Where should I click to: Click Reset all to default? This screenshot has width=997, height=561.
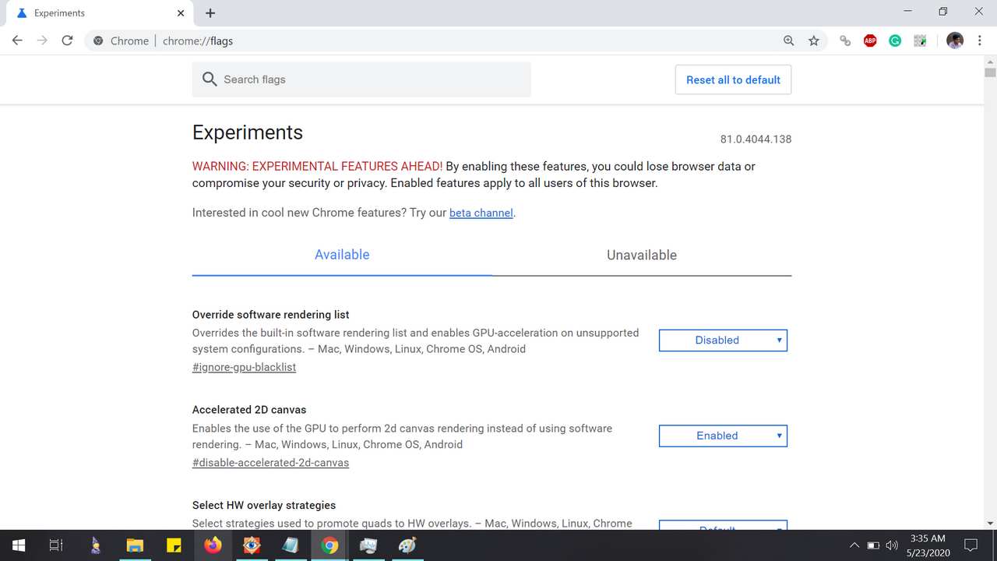[733, 79]
